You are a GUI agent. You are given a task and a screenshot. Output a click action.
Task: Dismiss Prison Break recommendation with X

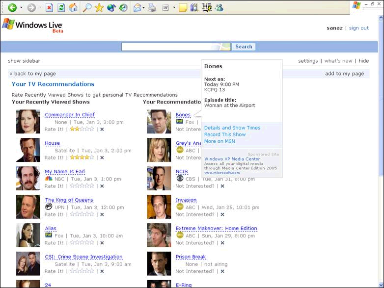(222, 271)
